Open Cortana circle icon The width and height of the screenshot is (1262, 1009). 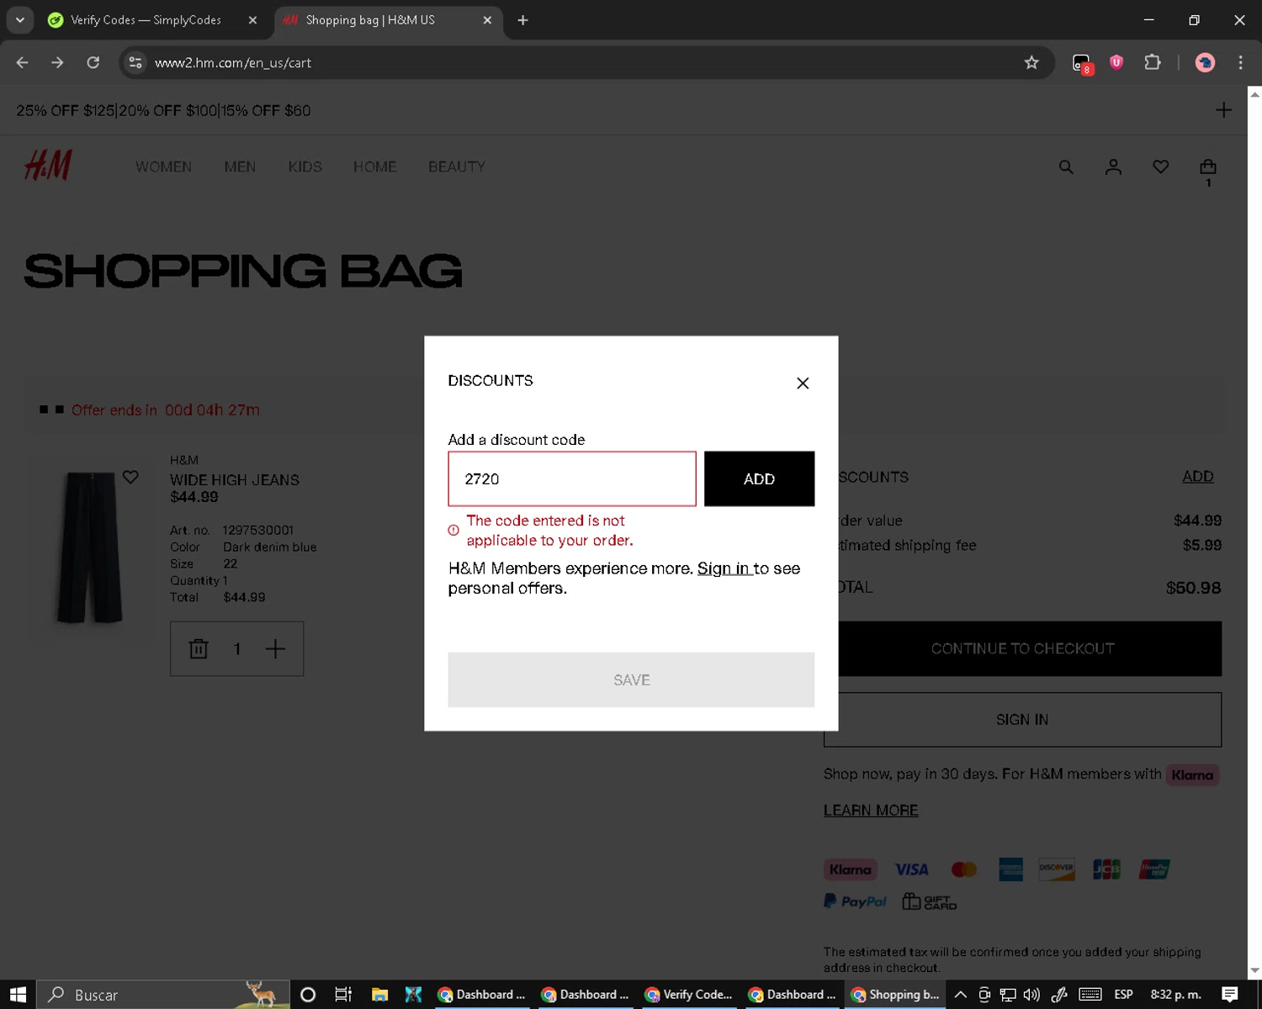tap(308, 995)
